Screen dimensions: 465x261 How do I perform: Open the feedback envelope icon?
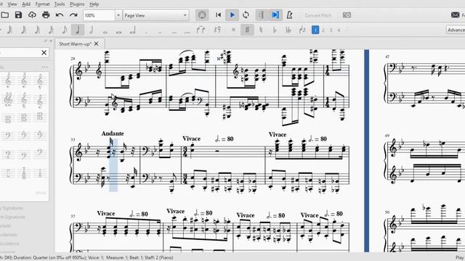(x=456, y=15)
